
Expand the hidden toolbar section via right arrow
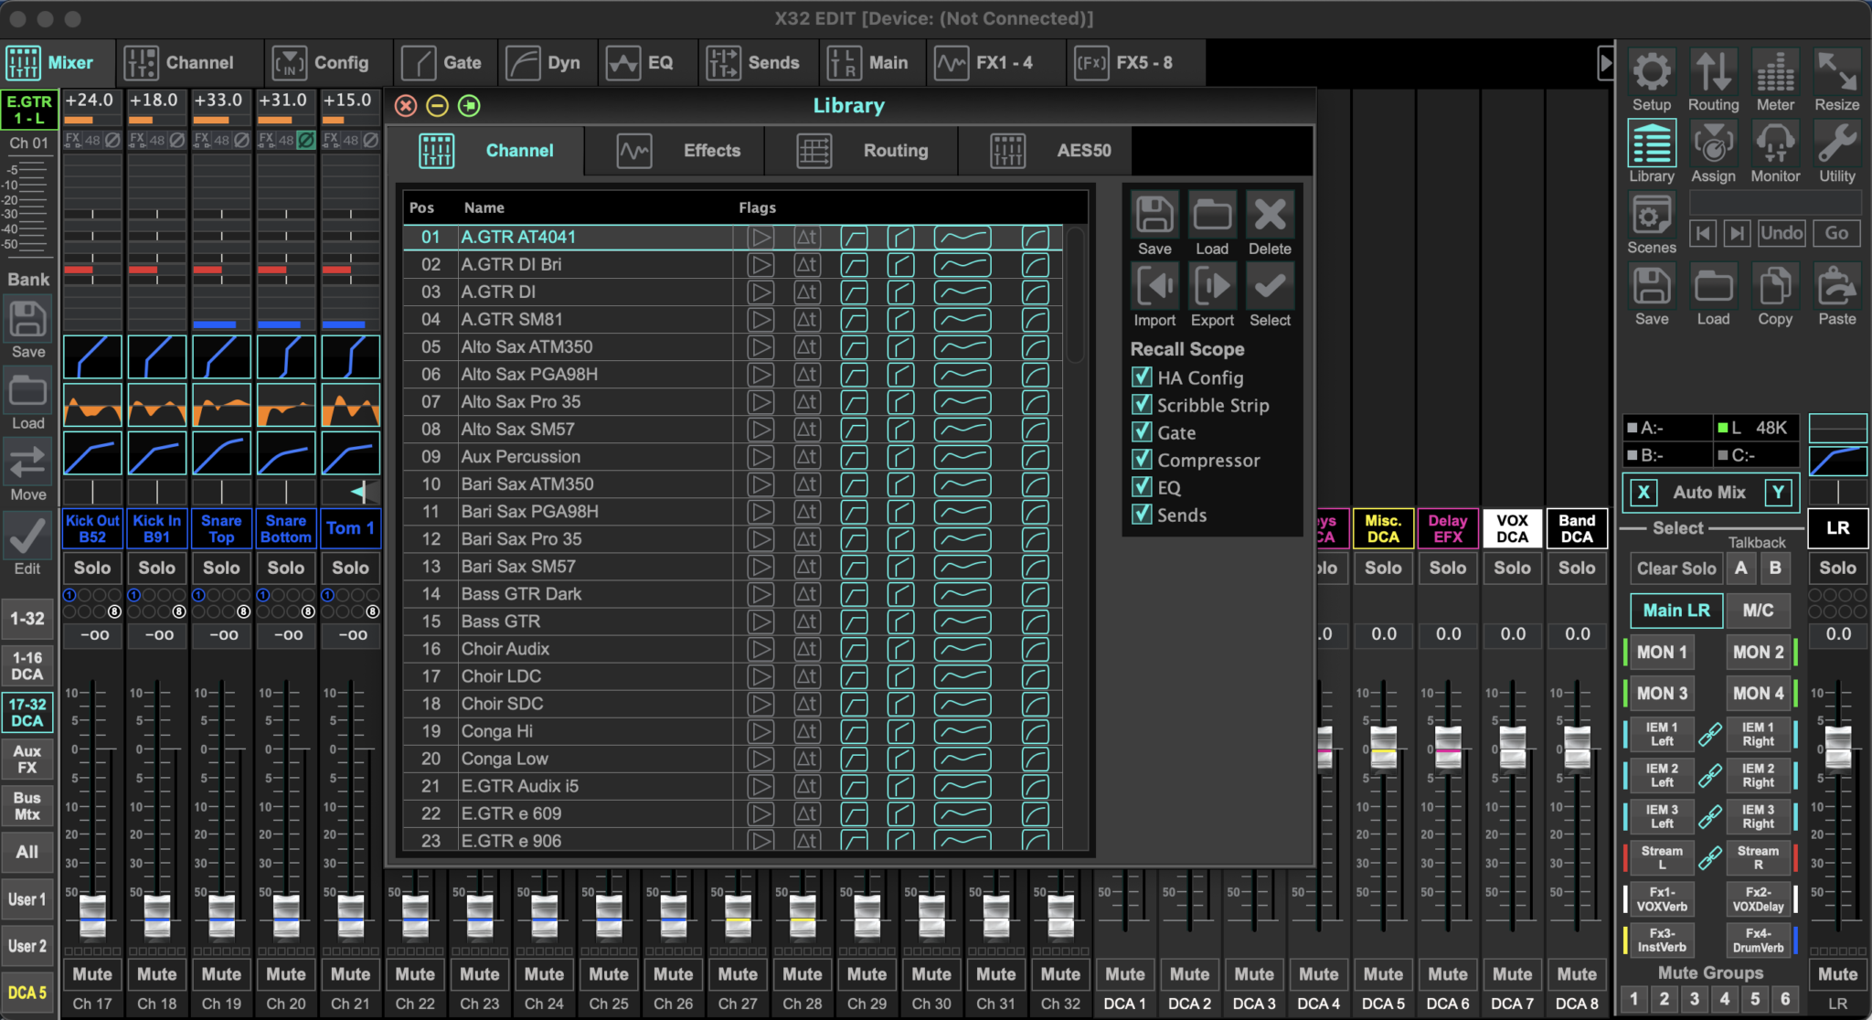(1606, 62)
